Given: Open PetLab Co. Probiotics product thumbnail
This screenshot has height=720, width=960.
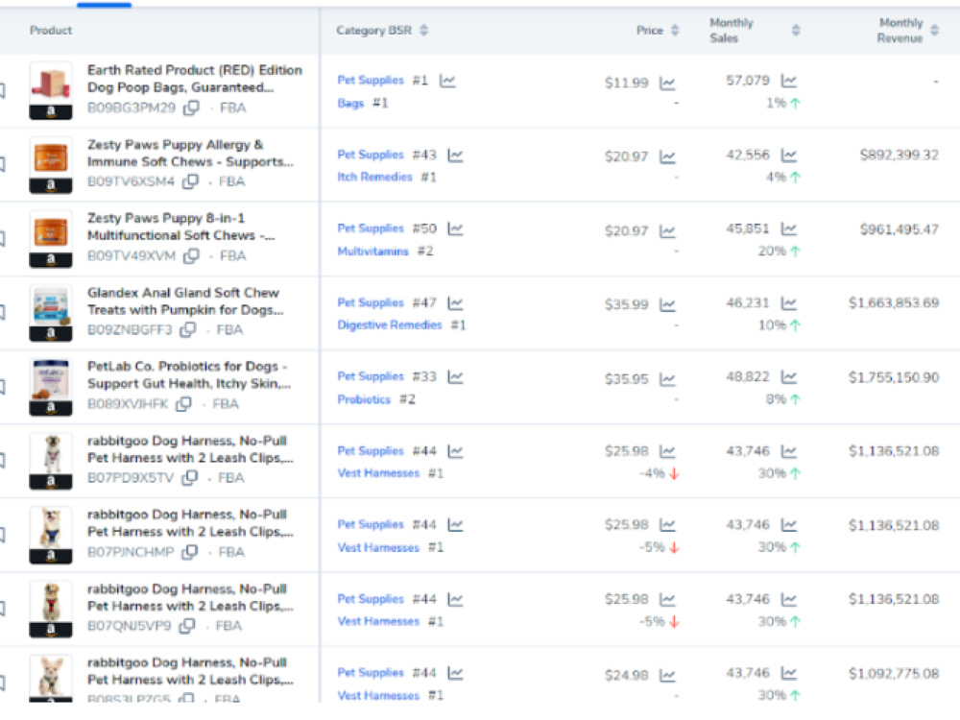Looking at the screenshot, I should click(51, 386).
